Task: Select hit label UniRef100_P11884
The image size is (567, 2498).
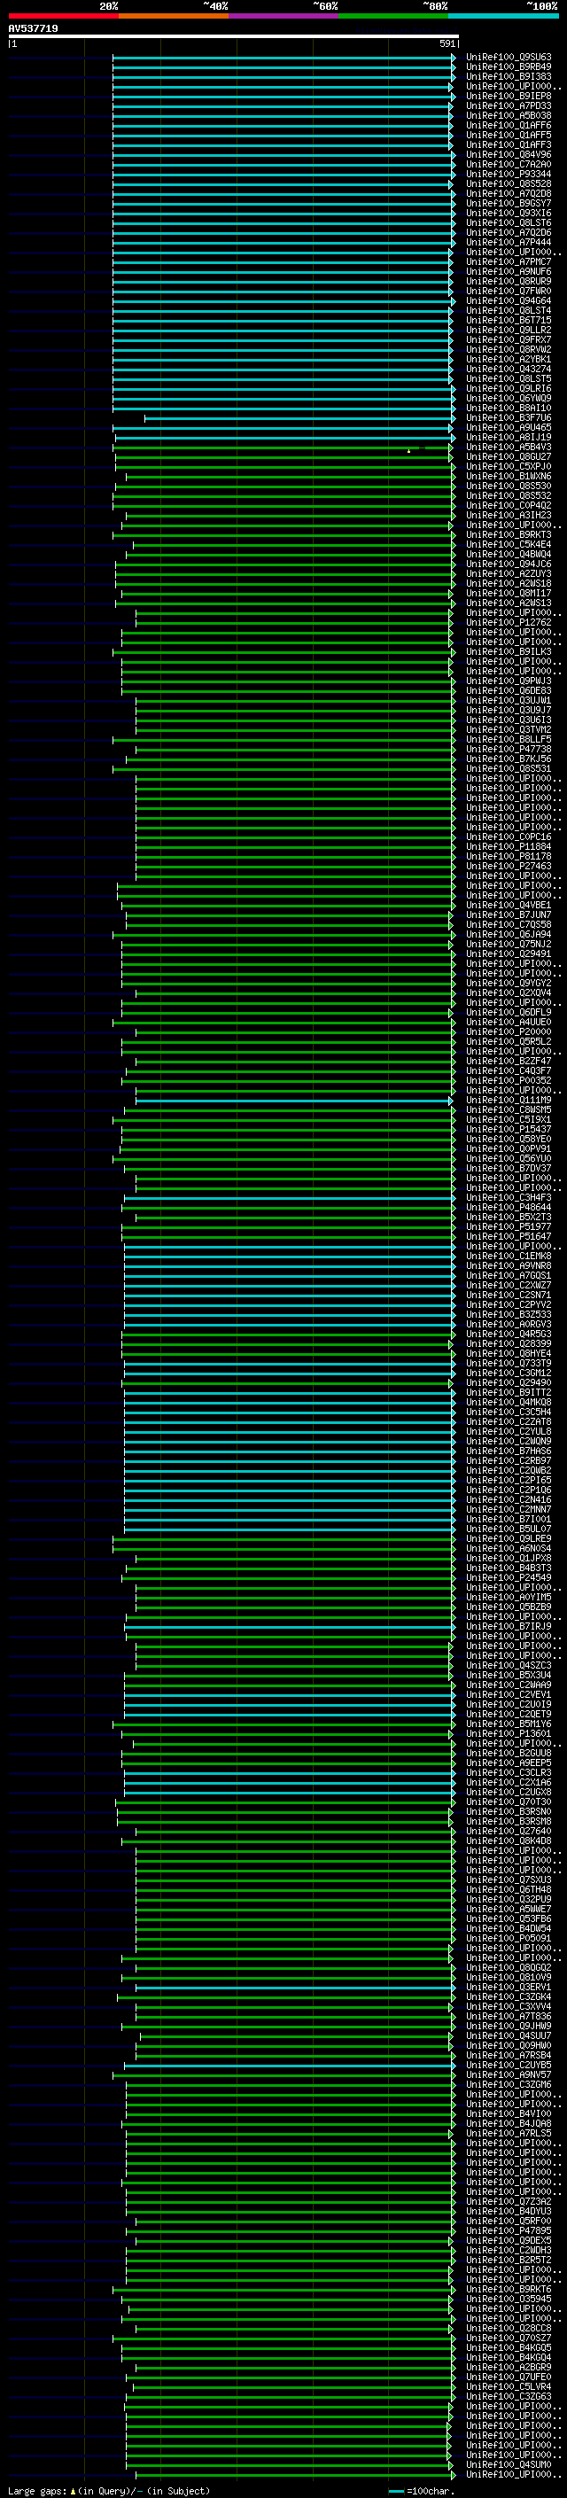Action: (509, 846)
